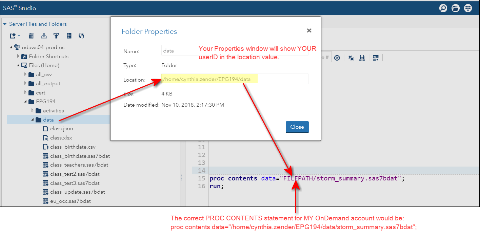Format the code with the indent icon

coord(375,58)
